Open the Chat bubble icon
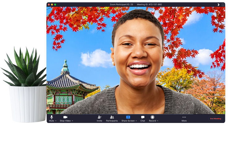Viewport: 229px width, 147px height. tap(143, 117)
